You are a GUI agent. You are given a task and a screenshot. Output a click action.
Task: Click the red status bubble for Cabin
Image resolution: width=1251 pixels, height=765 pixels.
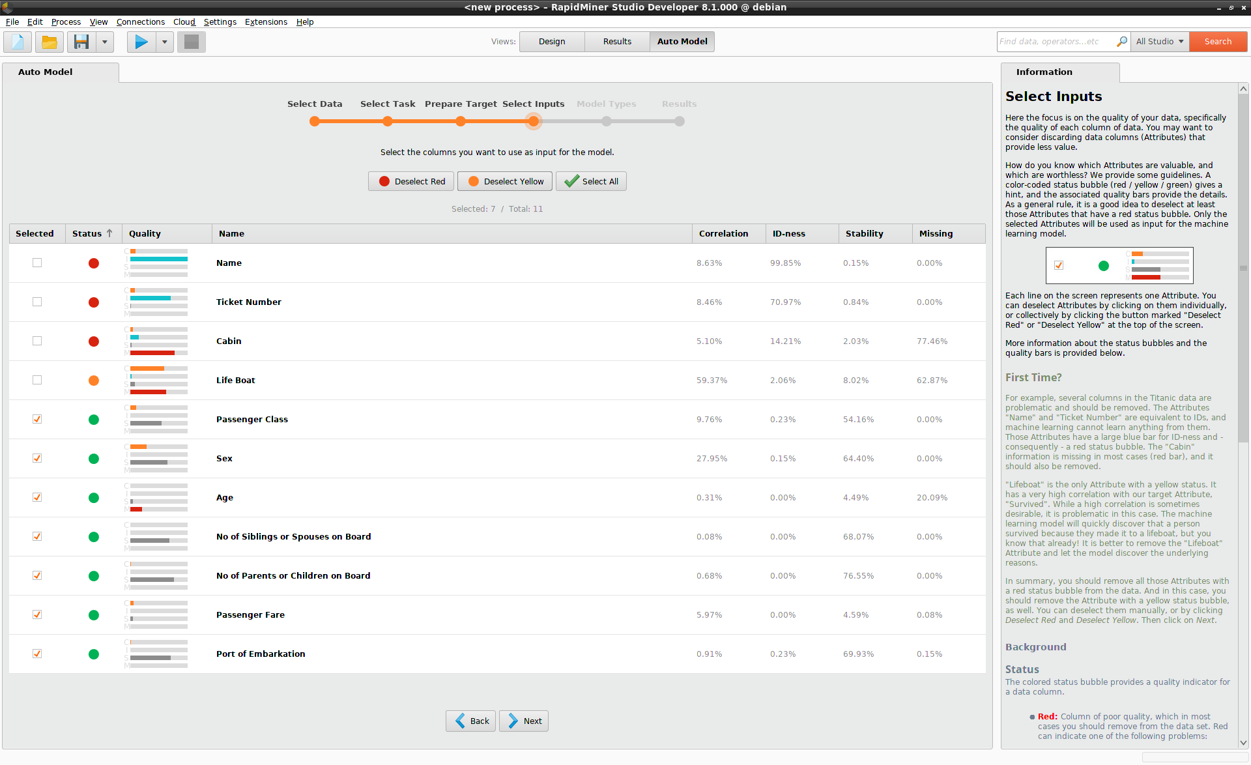pyautogui.click(x=93, y=341)
